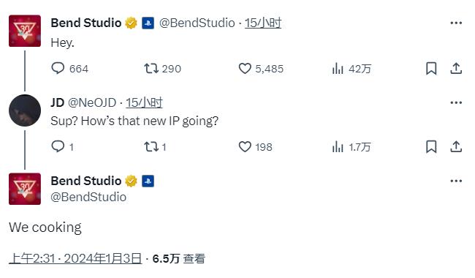Screen dimensions: 475x278
Task: Share JD's tweet via upload icon
Action: pyautogui.click(x=456, y=147)
